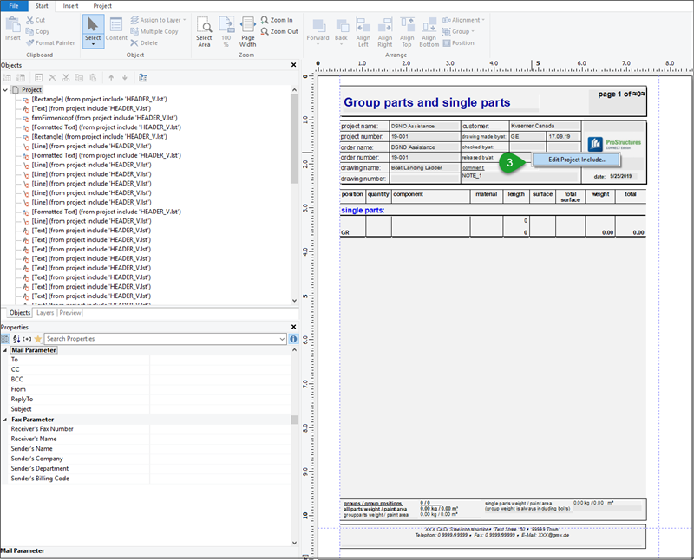Toggle categorized view in Properties toolbar

click(5, 339)
